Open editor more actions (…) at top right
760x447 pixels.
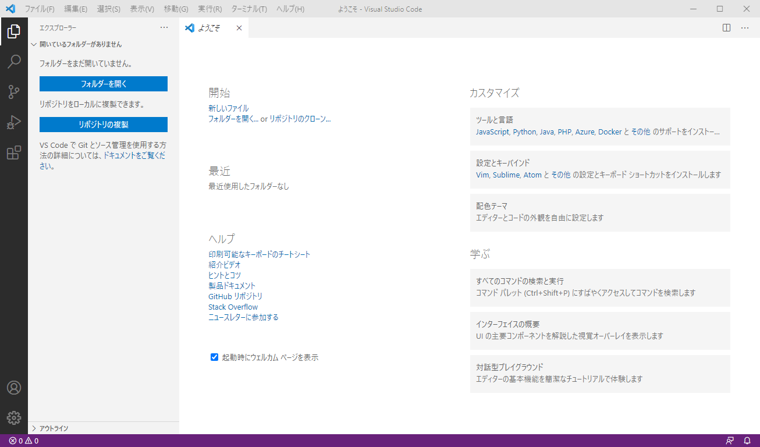coord(745,27)
